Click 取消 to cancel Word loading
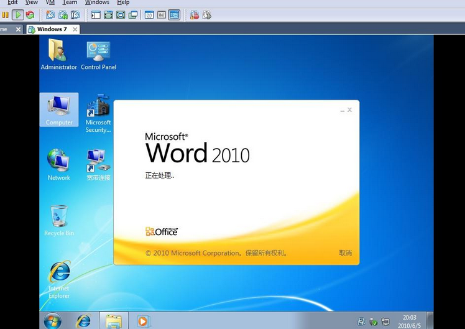The image size is (465, 329). pyautogui.click(x=345, y=253)
